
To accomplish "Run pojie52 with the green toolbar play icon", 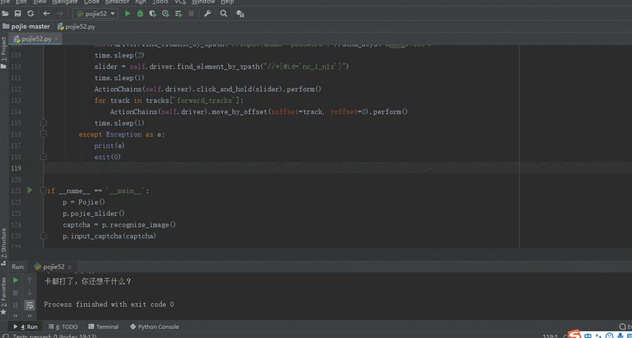I will [x=127, y=14].
